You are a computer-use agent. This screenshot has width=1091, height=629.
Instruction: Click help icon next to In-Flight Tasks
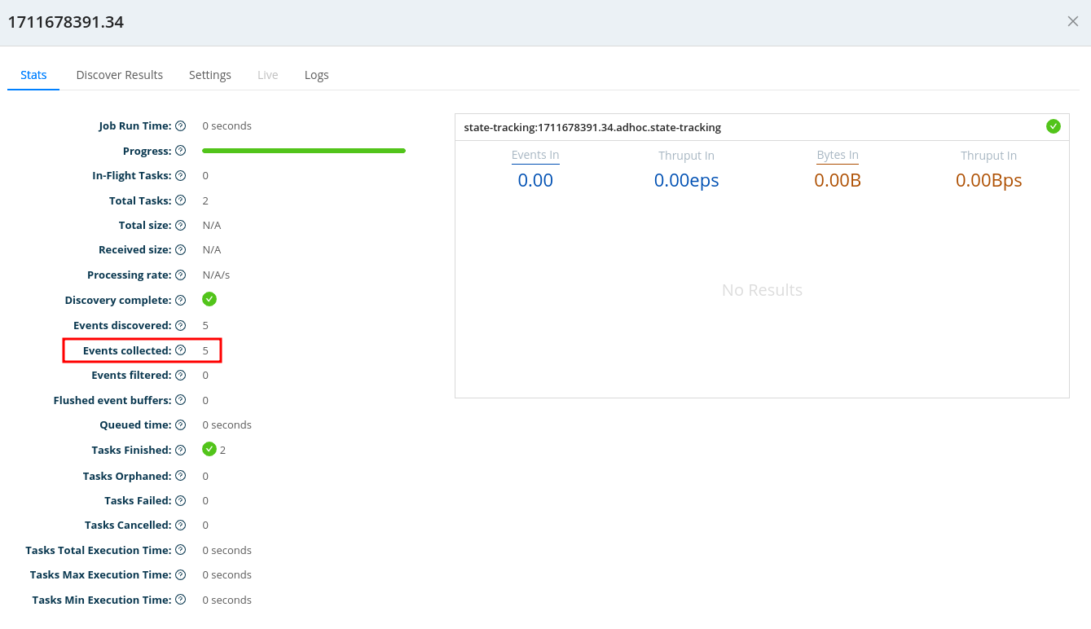[x=181, y=176]
